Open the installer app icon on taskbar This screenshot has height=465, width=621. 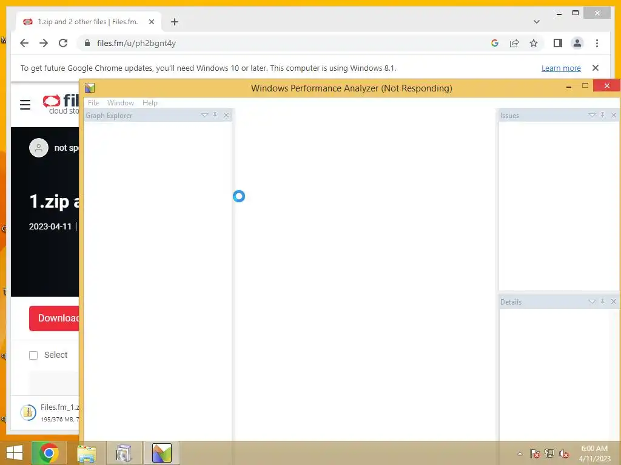click(x=124, y=453)
